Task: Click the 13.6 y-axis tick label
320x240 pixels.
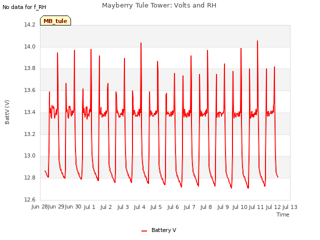Action: 30,90
